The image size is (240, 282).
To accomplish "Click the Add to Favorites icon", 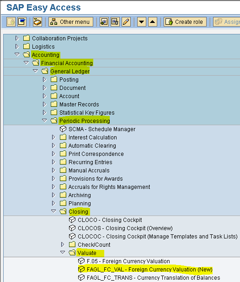I will (104, 22).
